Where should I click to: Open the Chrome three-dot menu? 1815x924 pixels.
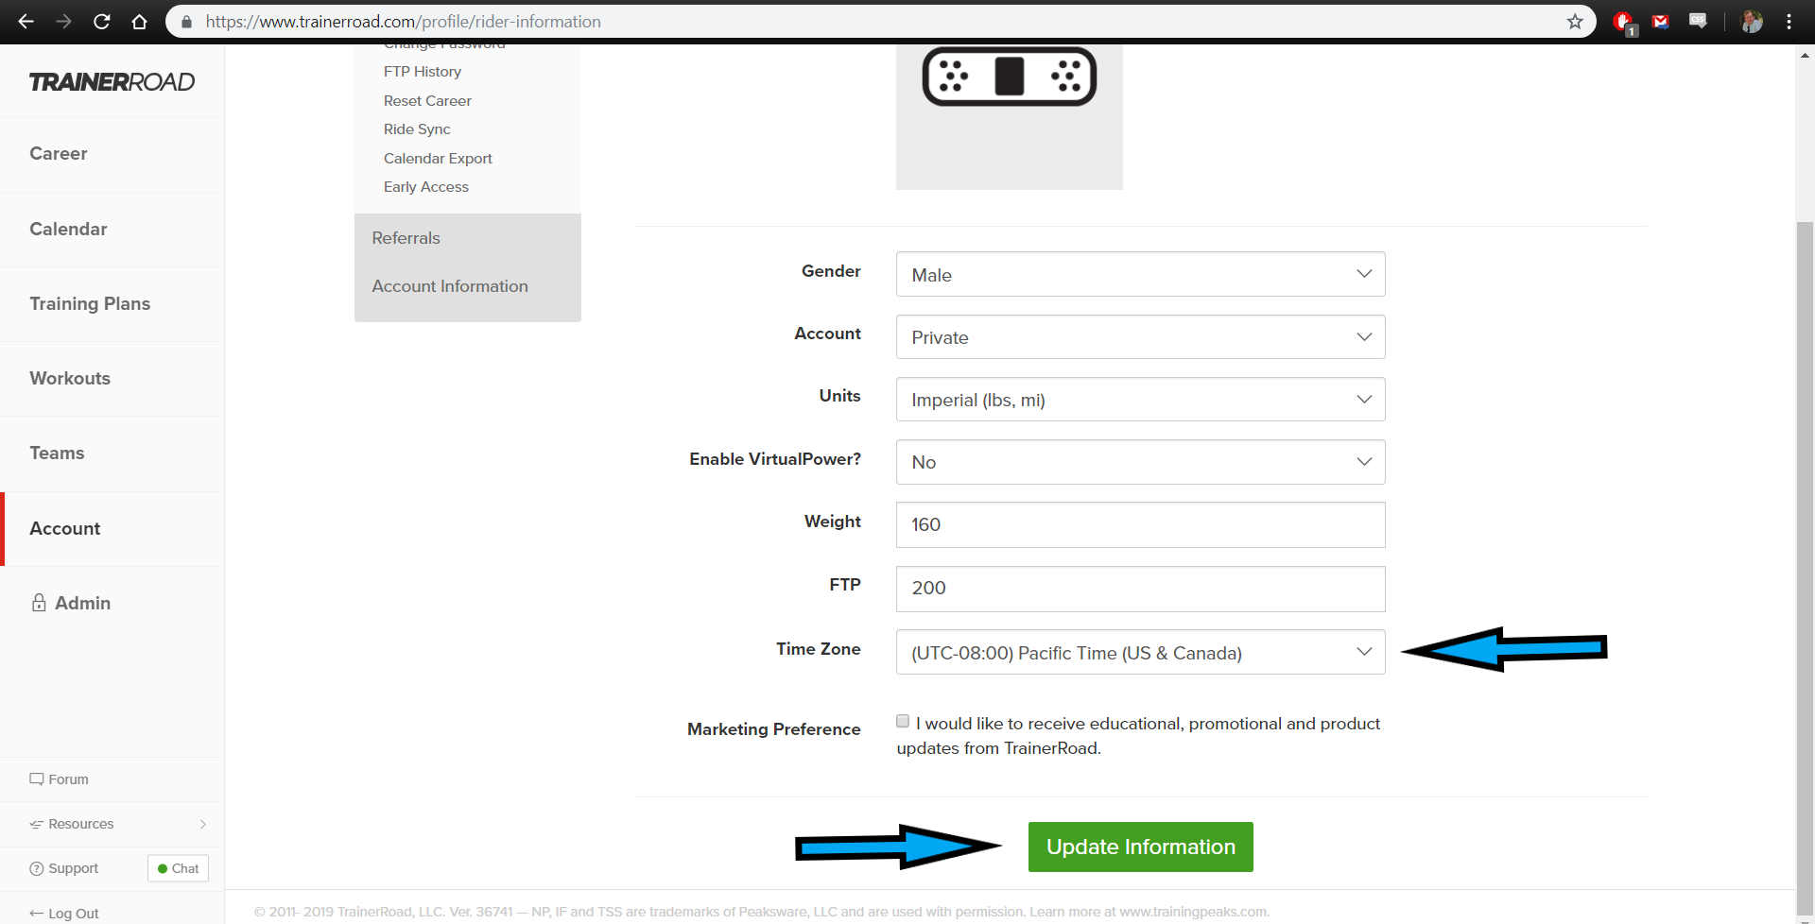coord(1789,21)
